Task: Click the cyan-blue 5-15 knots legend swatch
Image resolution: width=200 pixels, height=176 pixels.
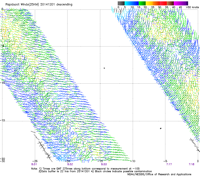Action: point(132,3)
